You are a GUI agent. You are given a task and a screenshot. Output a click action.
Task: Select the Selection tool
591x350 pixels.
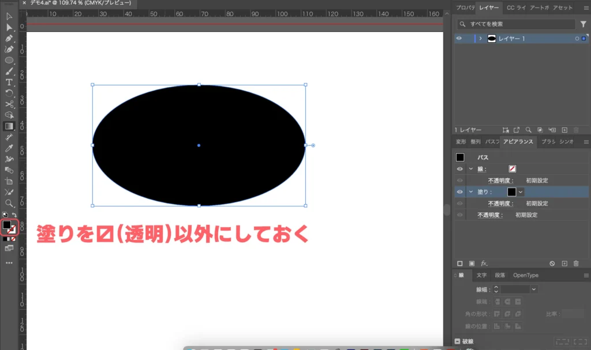[9, 17]
